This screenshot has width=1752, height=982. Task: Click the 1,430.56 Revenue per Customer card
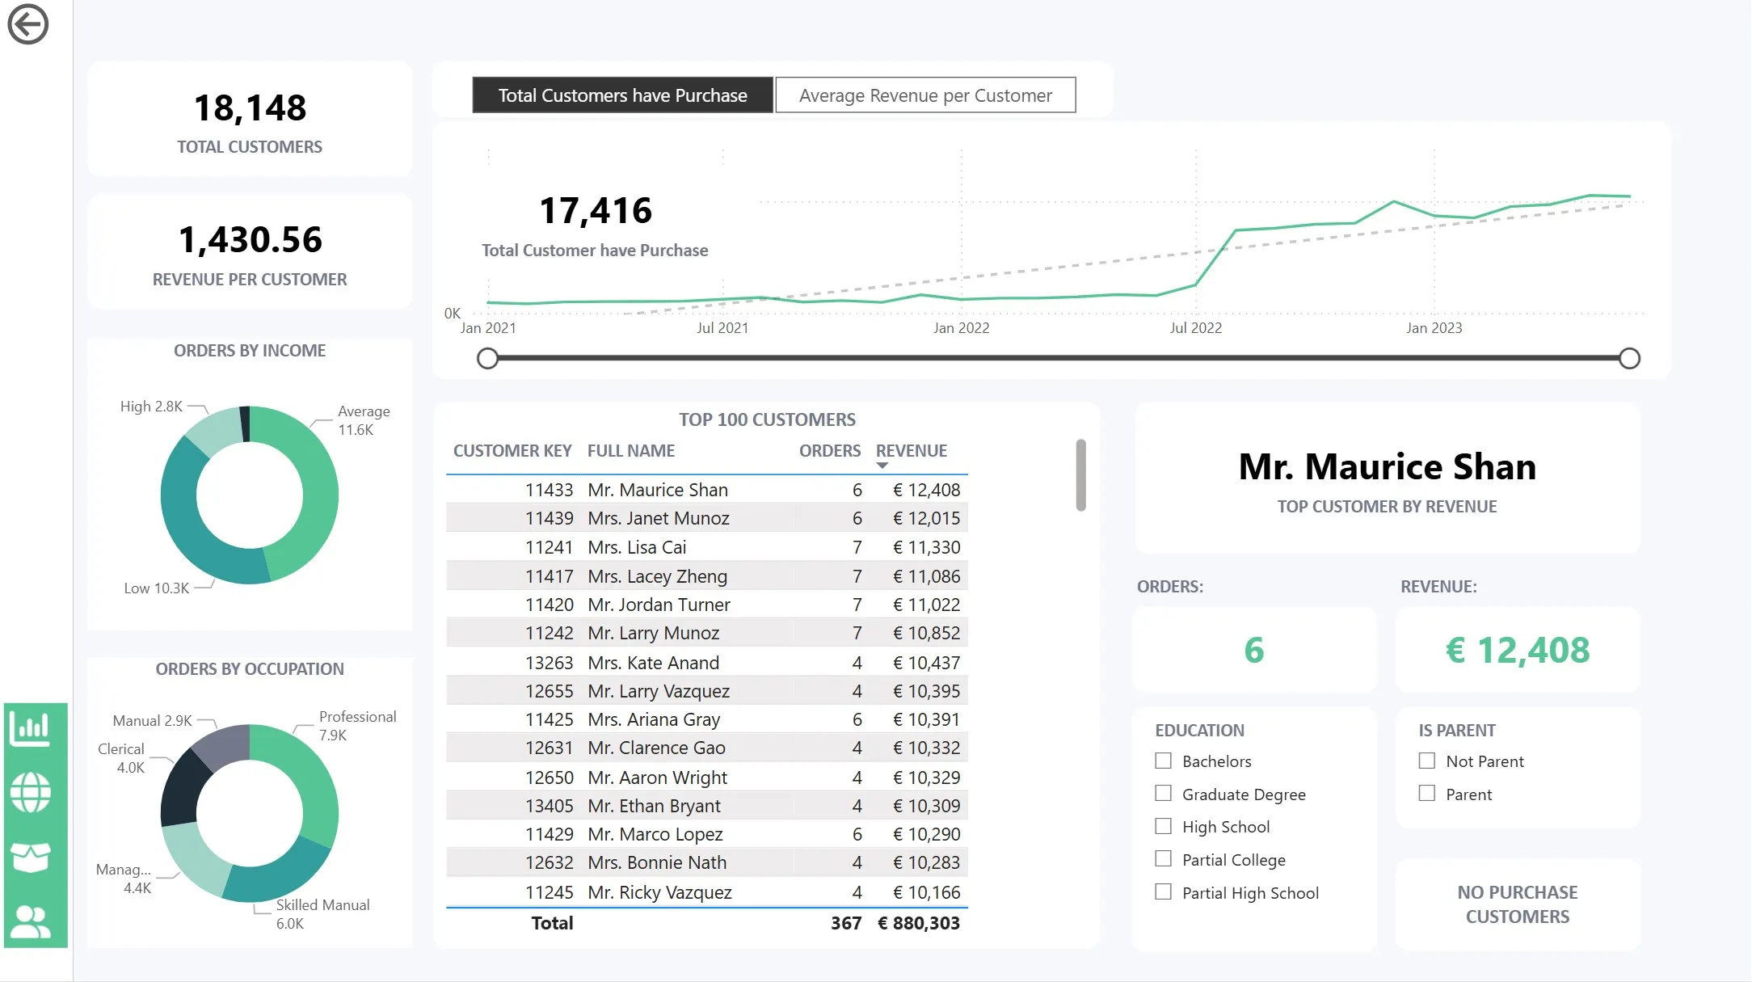pyautogui.click(x=250, y=251)
